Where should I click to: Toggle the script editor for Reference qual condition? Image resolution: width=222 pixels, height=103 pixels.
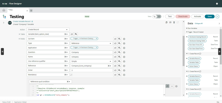[x=167, y=86]
